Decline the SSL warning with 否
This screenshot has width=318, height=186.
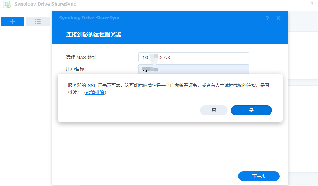pyautogui.click(x=214, y=110)
